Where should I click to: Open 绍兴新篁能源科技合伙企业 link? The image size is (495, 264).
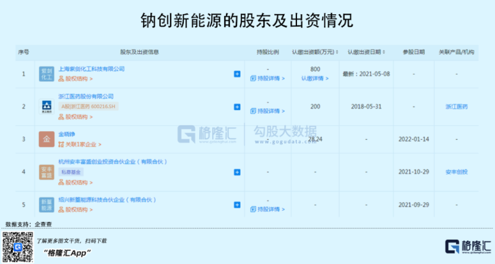pos(107,200)
